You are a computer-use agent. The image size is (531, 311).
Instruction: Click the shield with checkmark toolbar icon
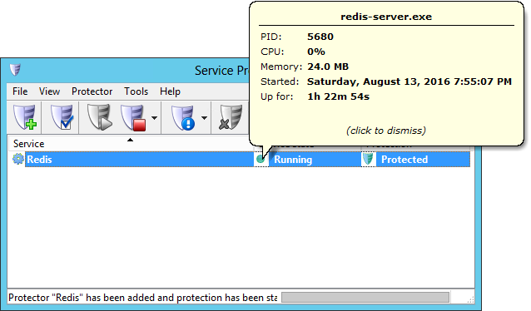[x=62, y=117]
